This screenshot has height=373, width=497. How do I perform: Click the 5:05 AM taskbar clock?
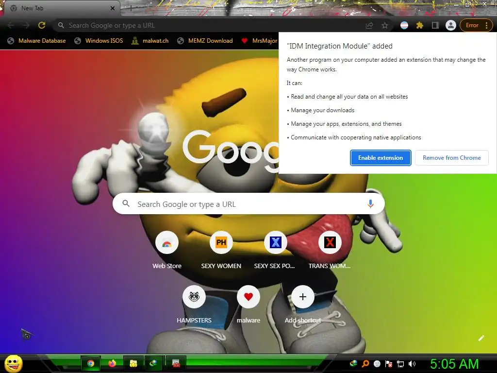coord(454,364)
